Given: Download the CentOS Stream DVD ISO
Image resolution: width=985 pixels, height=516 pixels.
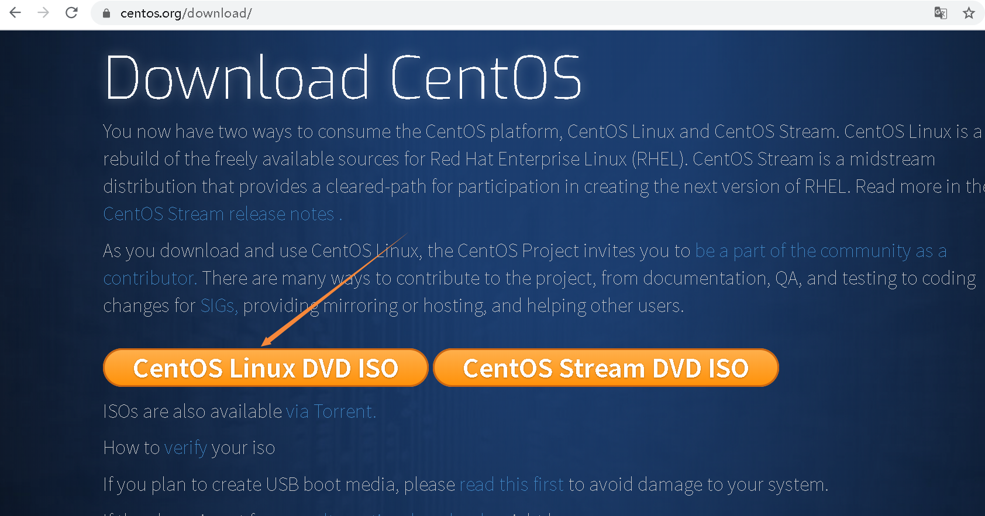Looking at the screenshot, I should pos(606,368).
